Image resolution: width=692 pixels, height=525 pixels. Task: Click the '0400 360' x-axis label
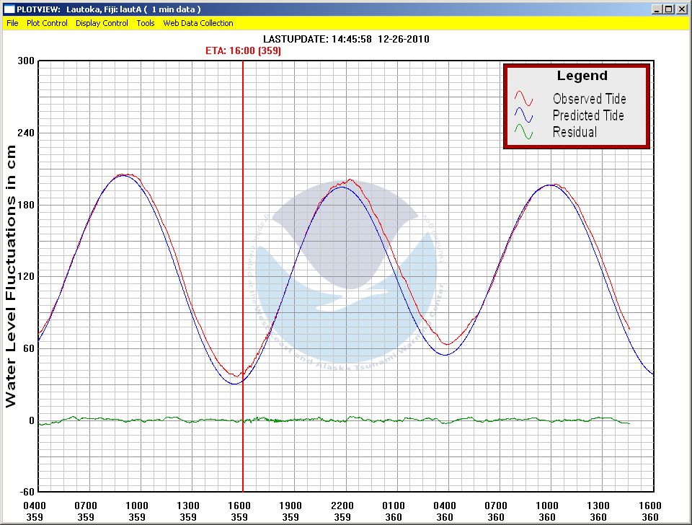point(445,511)
